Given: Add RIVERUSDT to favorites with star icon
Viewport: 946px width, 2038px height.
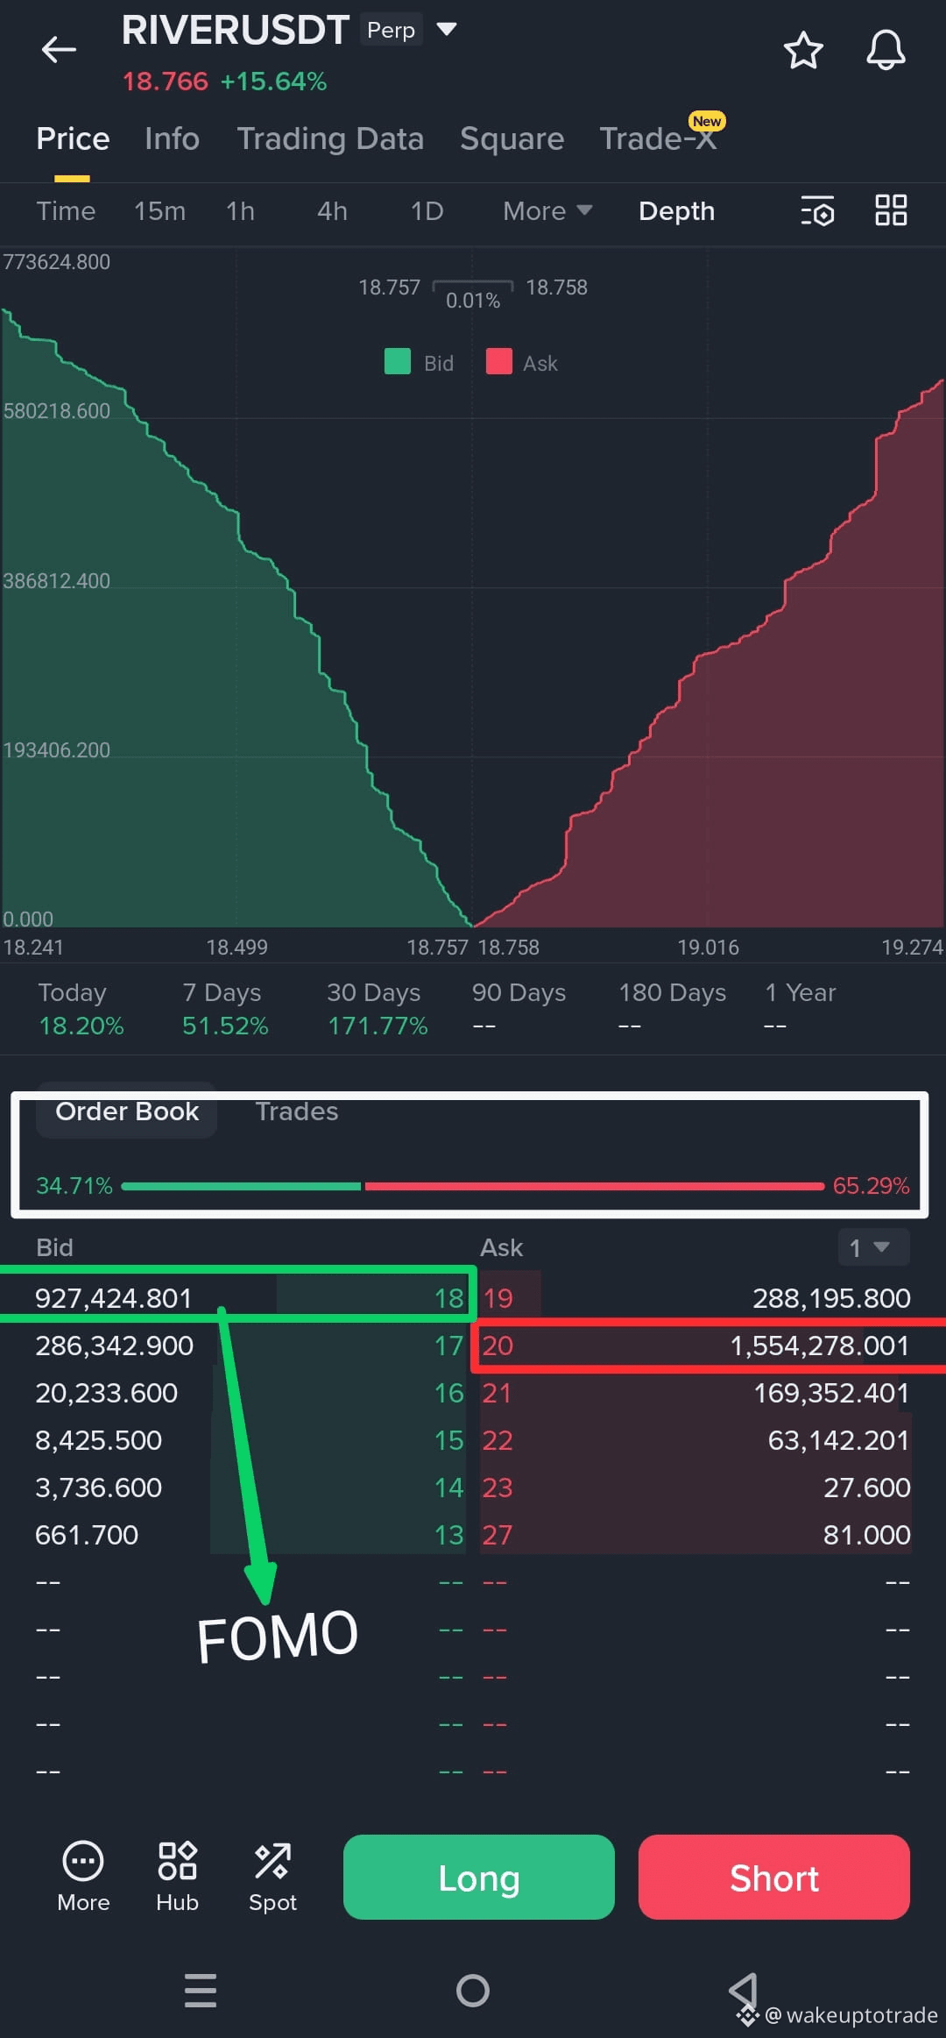Looking at the screenshot, I should point(802,50).
